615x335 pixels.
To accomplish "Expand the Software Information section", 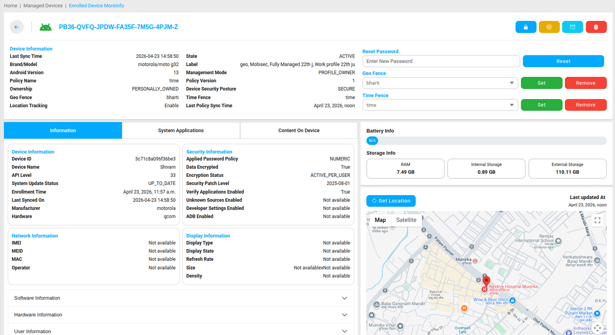I will [181, 298].
